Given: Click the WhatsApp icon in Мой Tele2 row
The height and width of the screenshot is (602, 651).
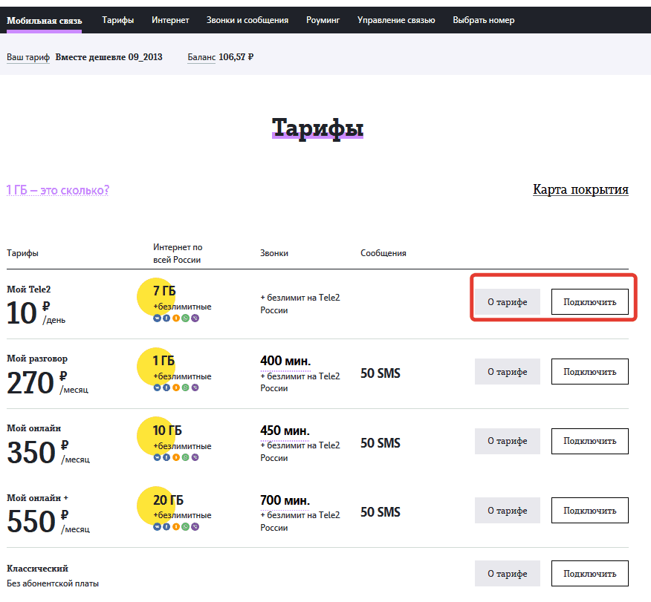Looking at the screenshot, I should (185, 318).
